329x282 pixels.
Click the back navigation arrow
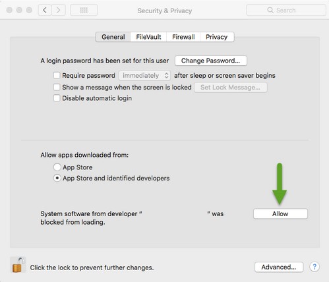click(45, 10)
